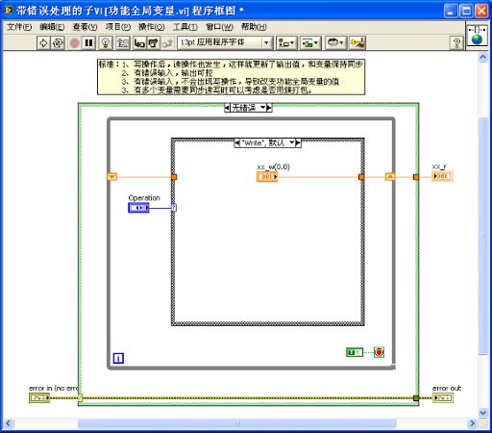This screenshot has height=433, width=492.
Task: Open the Distribute Objects dropdown
Action: 310,42
